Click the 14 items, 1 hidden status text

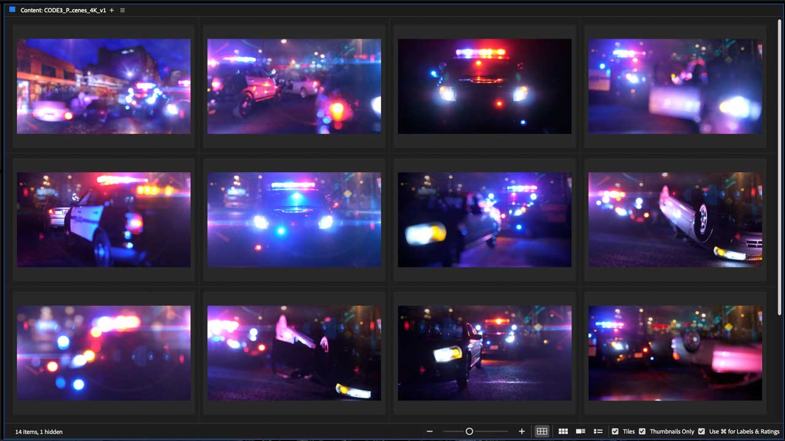pyautogui.click(x=39, y=432)
